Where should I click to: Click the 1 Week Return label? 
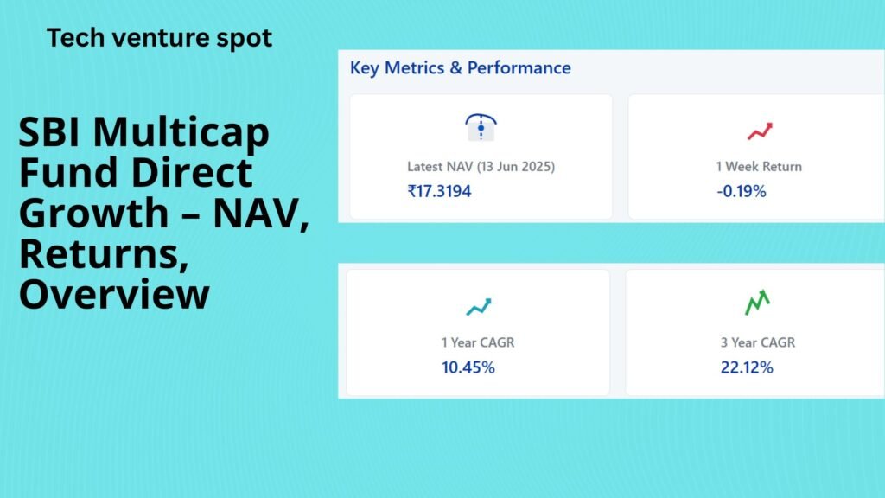(759, 167)
